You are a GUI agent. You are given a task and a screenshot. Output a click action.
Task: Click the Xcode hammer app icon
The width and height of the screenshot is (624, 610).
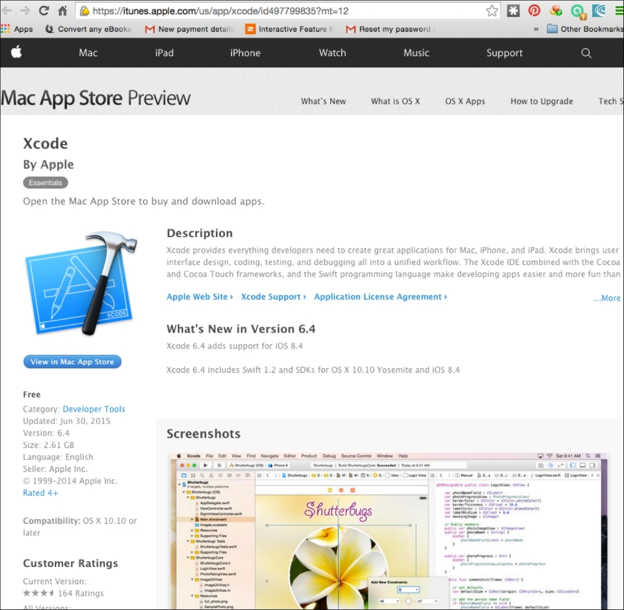pyautogui.click(x=81, y=284)
